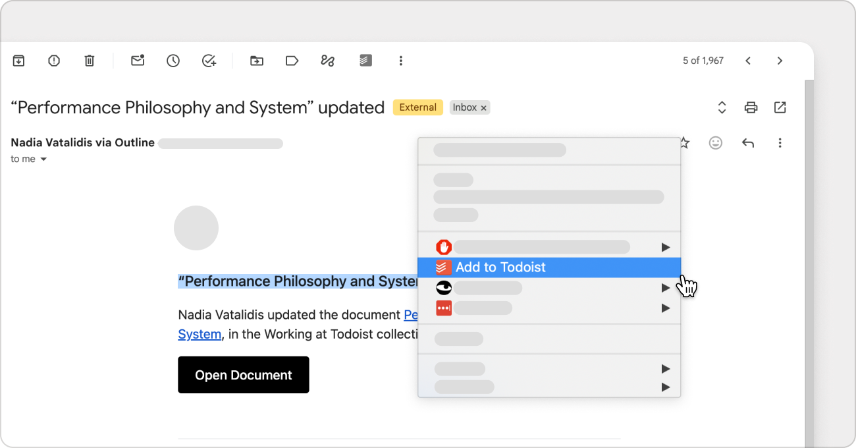Show recipient details next to 'to me'
The image size is (856, 448).
(x=43, y=159)
